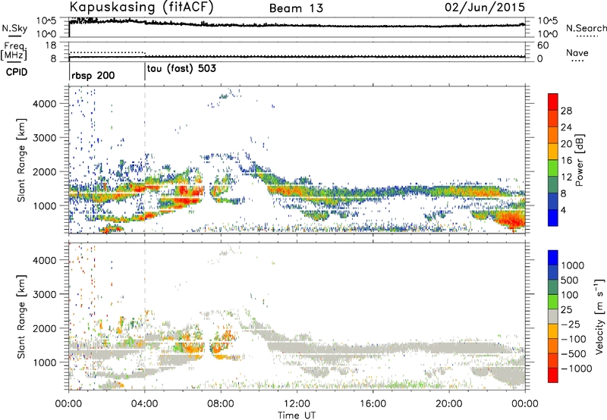Click the "Nave" legend label
This screenshot has width=607, height=420.
(x=577, y=52)
